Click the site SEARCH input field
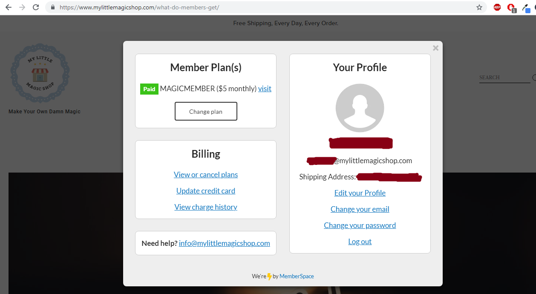 click(504, 78)
